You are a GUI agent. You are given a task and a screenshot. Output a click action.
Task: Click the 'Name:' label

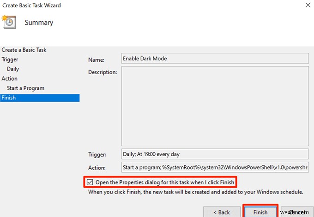(96, 60)
